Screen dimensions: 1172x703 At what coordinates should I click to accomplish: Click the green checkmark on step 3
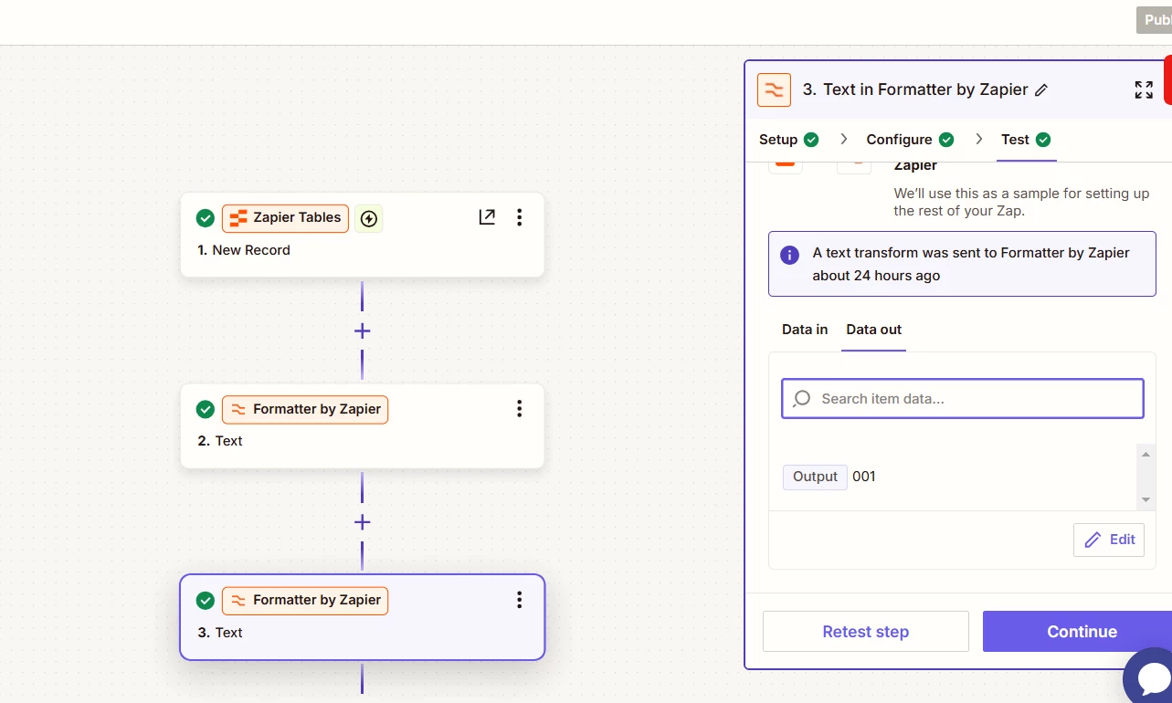206,600
